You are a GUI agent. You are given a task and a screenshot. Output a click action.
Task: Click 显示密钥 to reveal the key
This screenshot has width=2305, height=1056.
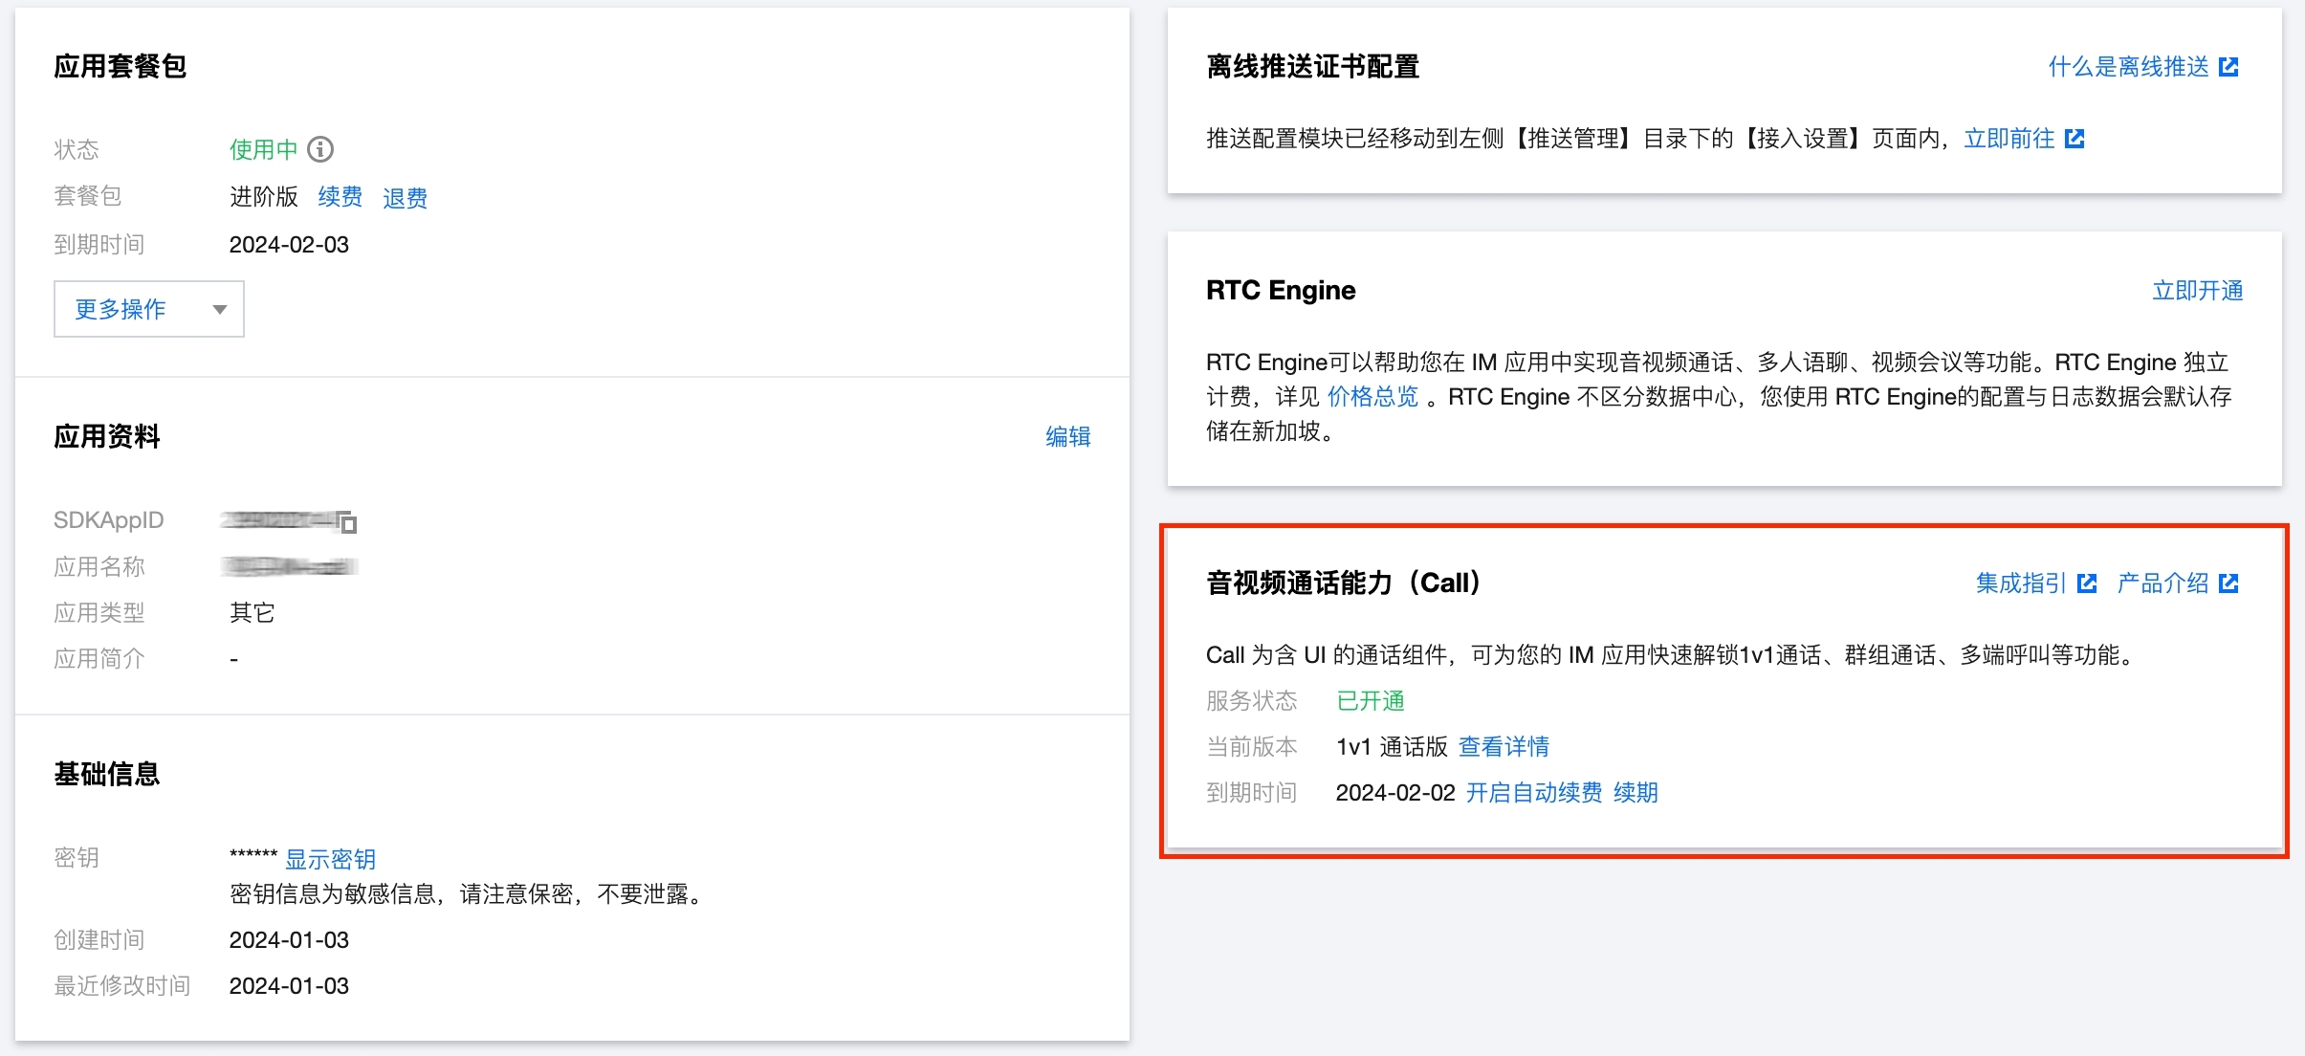330,859
